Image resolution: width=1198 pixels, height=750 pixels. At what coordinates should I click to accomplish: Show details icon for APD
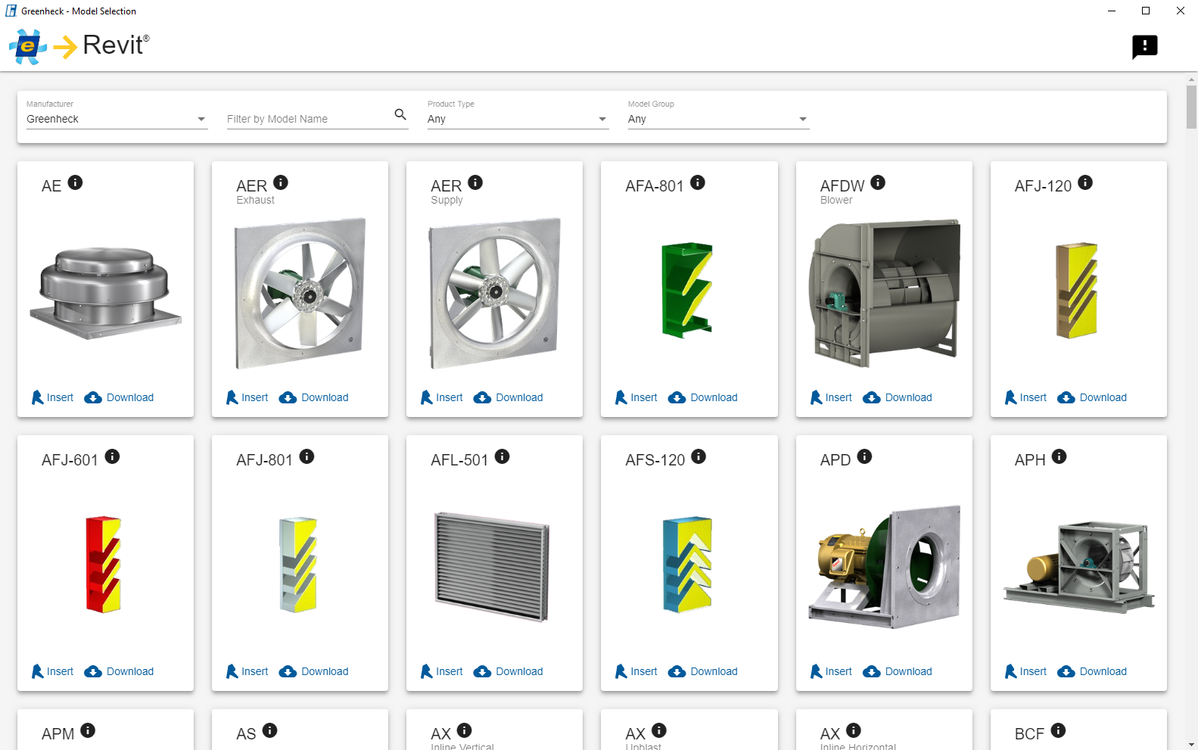tap(864, 456)
